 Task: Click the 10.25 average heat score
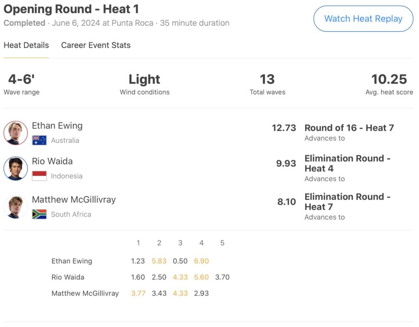[389, 79]
